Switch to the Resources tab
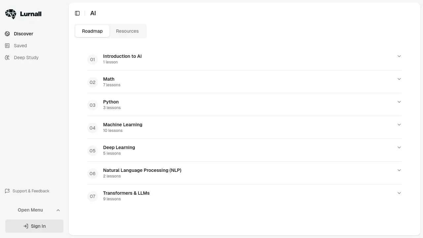Image resolution: width=423 pixels, height=238 pixels. point(127,31)
